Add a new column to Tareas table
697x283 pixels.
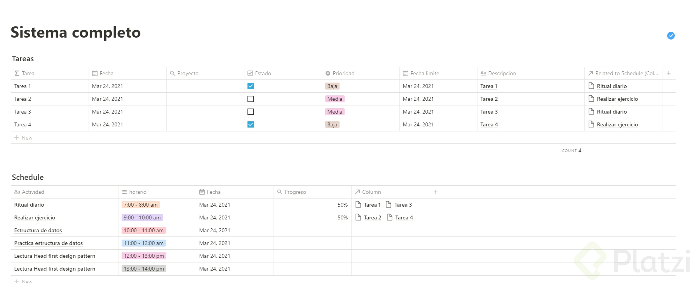pyautogui.click(x=669, y=73)
